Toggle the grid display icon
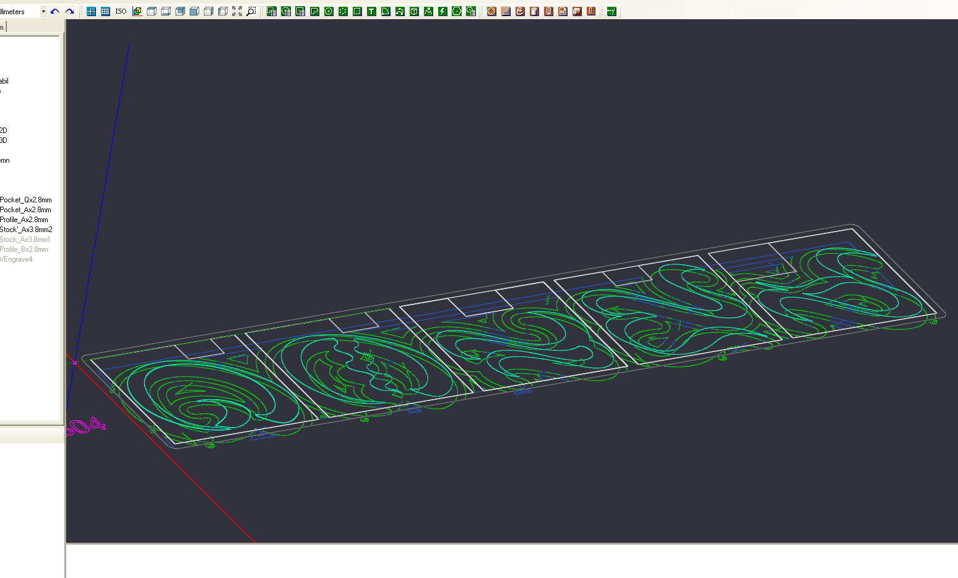958x578 pixels. pos(106,11)
